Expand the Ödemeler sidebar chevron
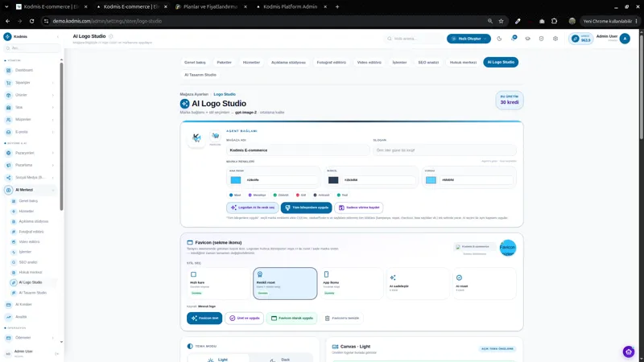Image resolution: width=644 pixels, height=362 pixels. point(53,338)
